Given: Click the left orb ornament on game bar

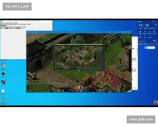Looking at the screenshot, I should (x=52, y=86).
